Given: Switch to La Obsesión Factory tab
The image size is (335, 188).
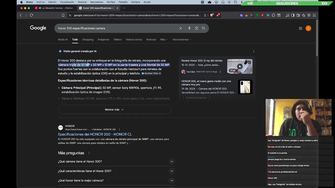Looking at the screenshot, I should pos(55,8).
